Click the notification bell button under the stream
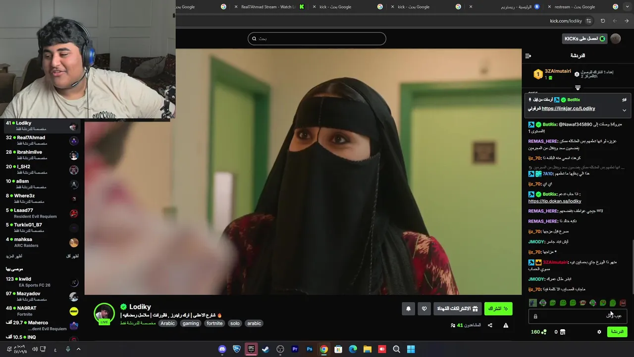Image resolution: width=634 pixels, height=357 pixels. [408, 308]
